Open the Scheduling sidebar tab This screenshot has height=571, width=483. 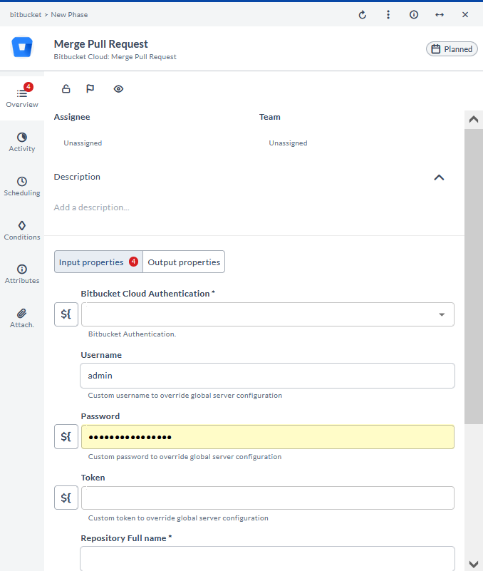pyautogui.click(x=22, y=186)
